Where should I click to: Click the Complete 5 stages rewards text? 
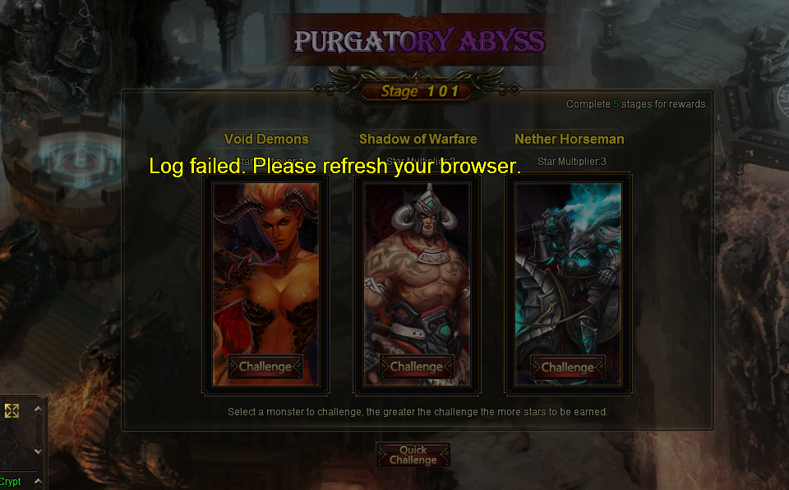pyautogui.click(x=636, y=104)
